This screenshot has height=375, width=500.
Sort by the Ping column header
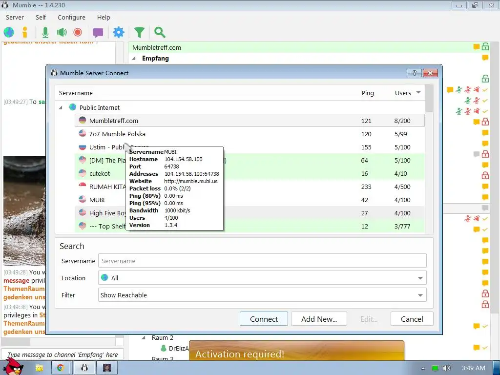(368, 93)
